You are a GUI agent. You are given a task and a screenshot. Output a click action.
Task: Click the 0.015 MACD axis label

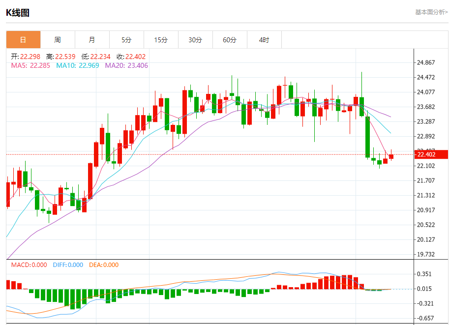(x=424, y=289)
